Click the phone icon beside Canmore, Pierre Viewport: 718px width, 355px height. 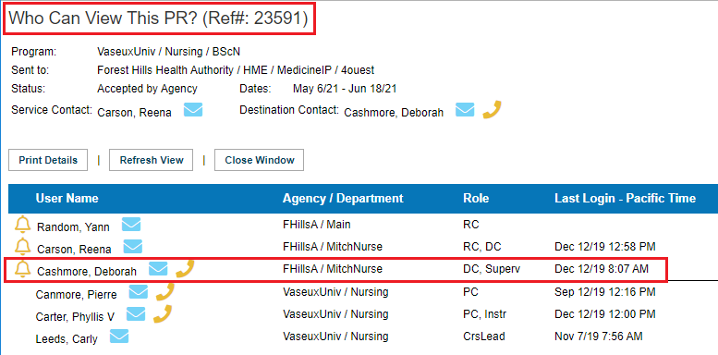pyautogui.click(x=164, y=291)
